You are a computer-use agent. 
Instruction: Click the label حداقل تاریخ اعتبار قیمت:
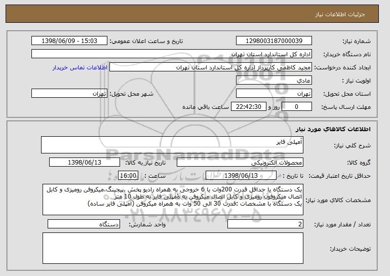coord(340,176)
